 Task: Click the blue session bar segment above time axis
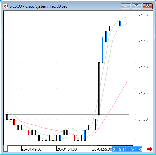pyautogui.click(x=115, y=146)
